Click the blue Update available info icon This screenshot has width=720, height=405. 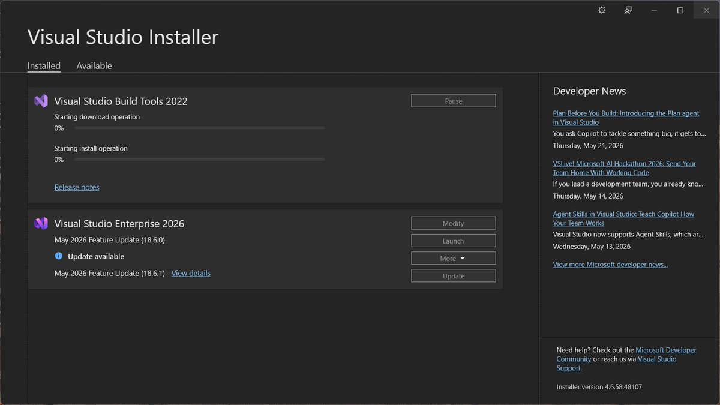tap(58, 256)
